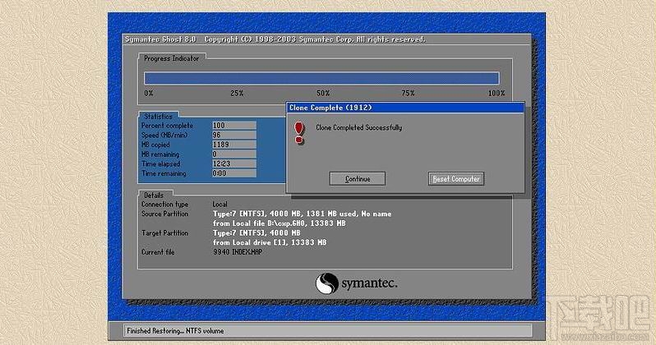Click the Clone Complete (1912) title bar

(x=405, y=108)
